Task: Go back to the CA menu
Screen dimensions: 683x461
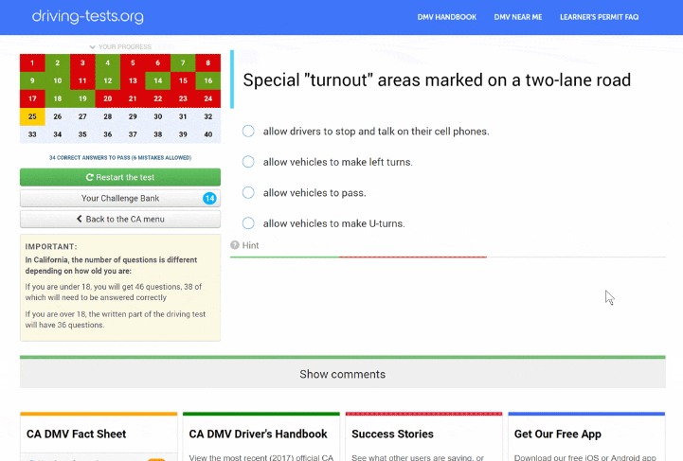Action: click(119, 219)
